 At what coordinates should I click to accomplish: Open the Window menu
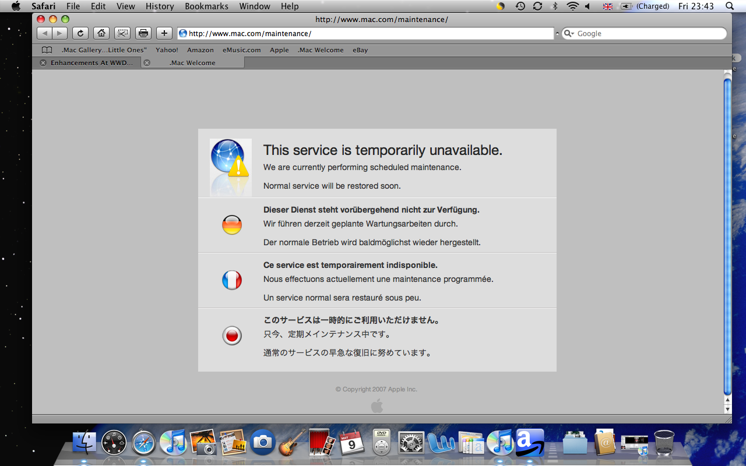pyautogui.click(x=255, y=6)
